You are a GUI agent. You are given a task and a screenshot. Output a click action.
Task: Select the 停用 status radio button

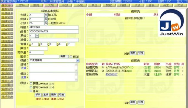31,91
